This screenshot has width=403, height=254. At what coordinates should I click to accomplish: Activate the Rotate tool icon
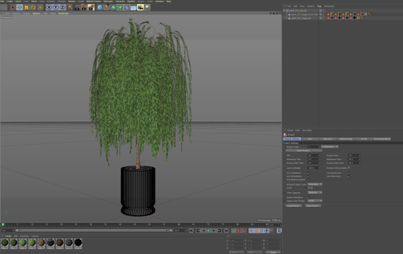coord(34,7)
